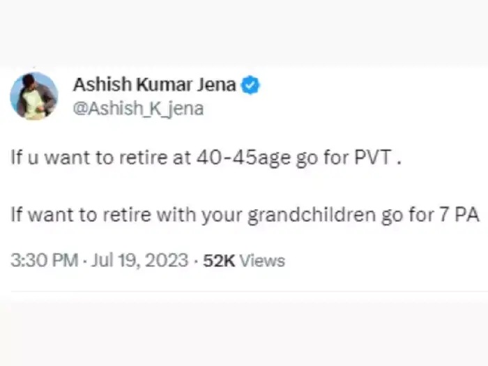Click the dot separator before 52K
Screen dimensions: 488x366
pyautogui.click(x=196, y=261)
